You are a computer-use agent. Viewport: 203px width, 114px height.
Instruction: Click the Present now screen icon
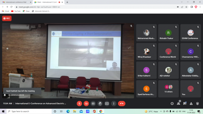tap(107, 104)
